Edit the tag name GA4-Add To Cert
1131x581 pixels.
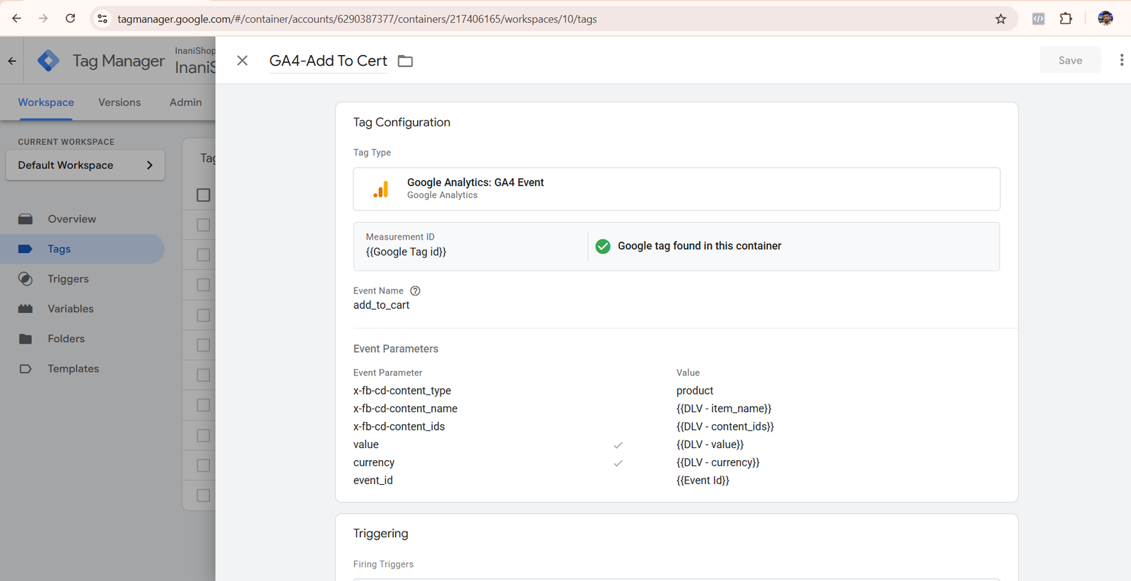pyautogui.click(x=328, y=61)
